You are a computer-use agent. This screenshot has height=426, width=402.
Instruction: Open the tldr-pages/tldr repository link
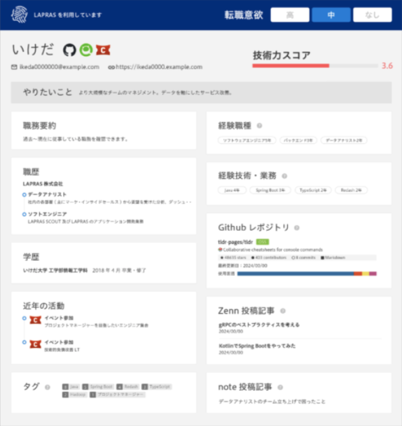tap(235, 242)
